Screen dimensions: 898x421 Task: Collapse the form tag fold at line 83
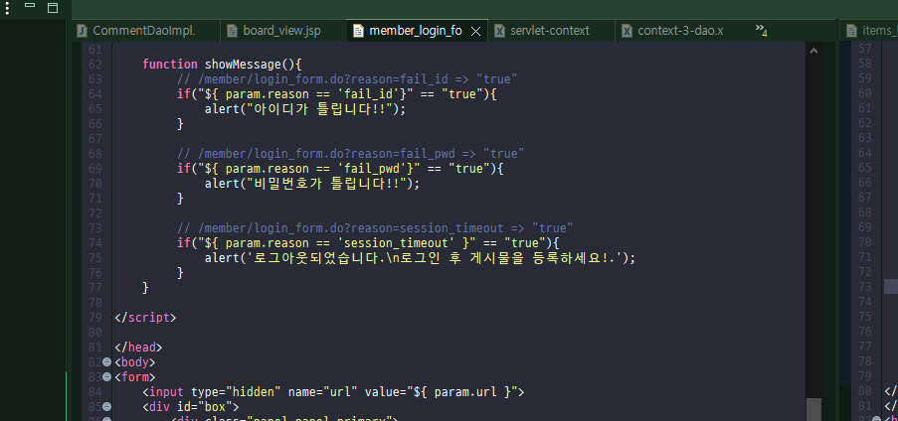tap(106, 377)
